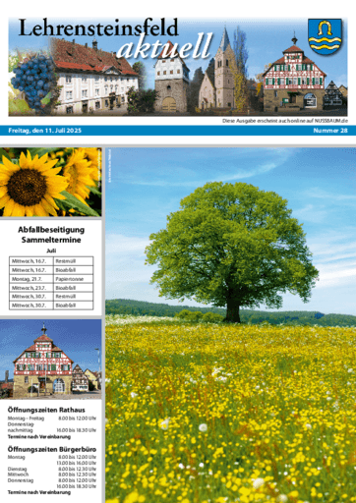Select the Juli month label above the table

point(51,251)
